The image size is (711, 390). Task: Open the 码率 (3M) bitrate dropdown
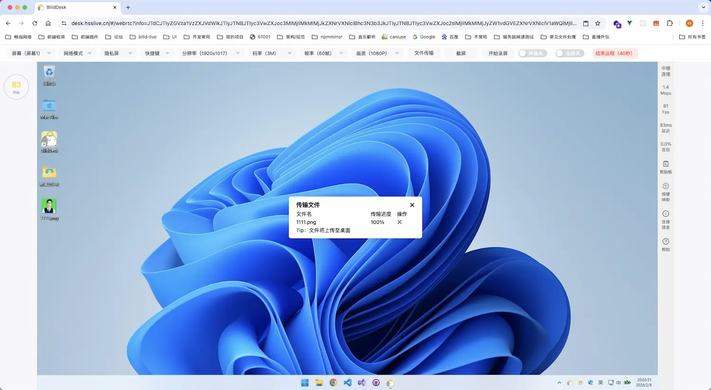click(x=272, y=53)
